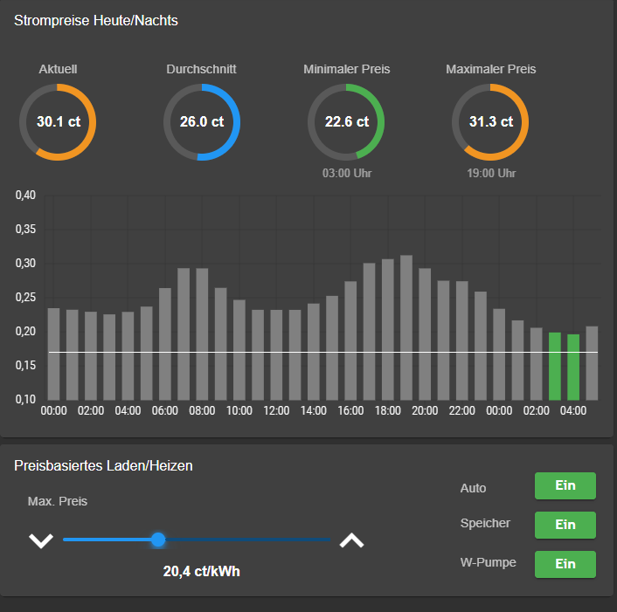Click the blue Durchschnitt 26.0 ct gauge
This screenshot has height=612, width=617.
(202, 122)
